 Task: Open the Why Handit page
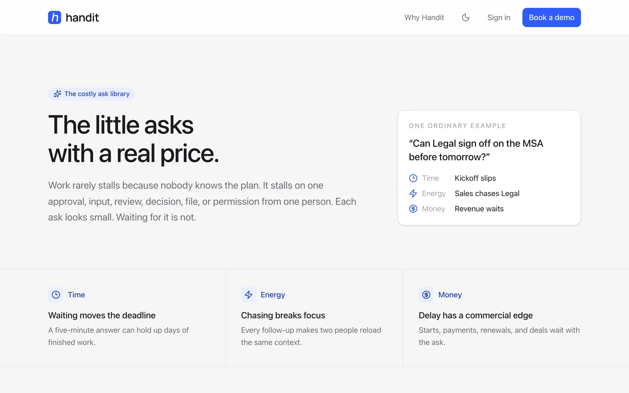(x=424, y=17)
